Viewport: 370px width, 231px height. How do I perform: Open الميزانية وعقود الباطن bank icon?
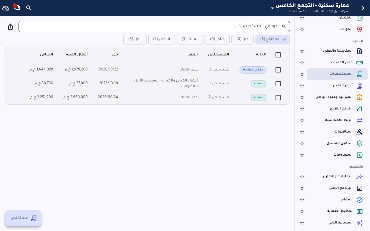pyautogui.click(x=360, y=97)
